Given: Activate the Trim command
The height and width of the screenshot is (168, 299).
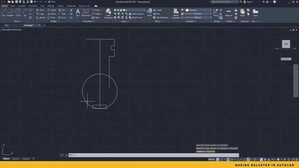Looking at the screenshot, I should (x=62, y=10).
